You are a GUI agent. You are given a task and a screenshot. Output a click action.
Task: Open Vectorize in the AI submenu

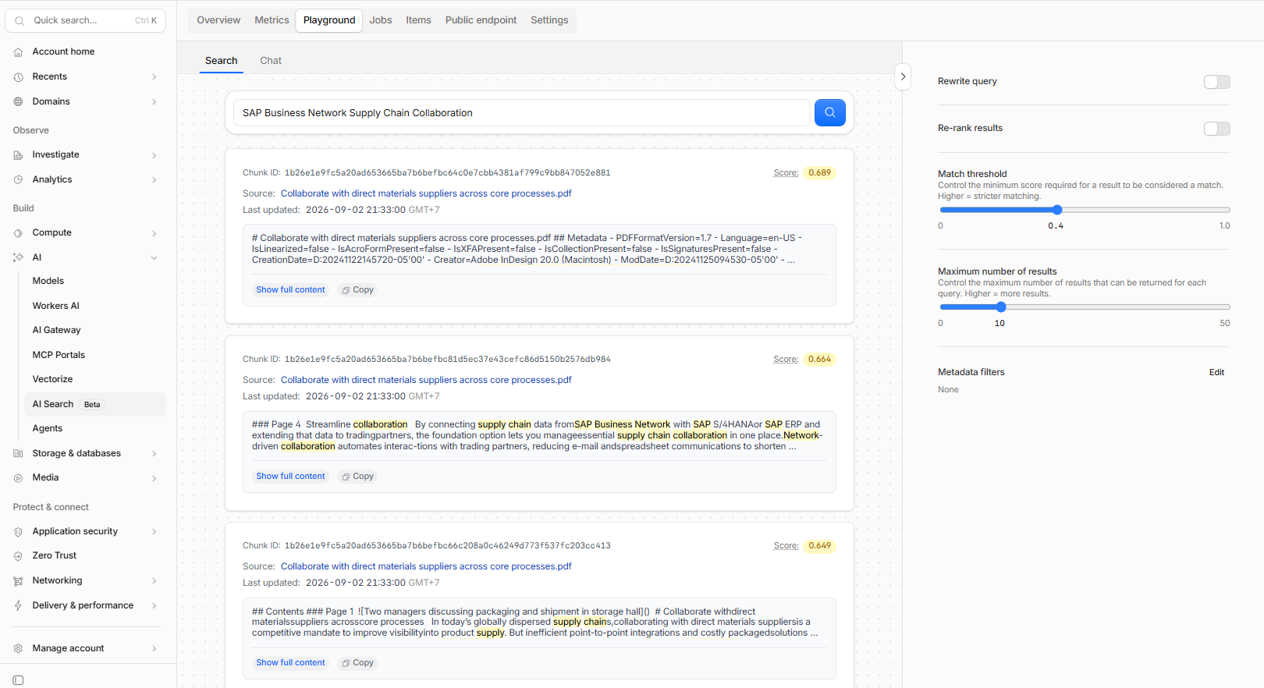52,379
